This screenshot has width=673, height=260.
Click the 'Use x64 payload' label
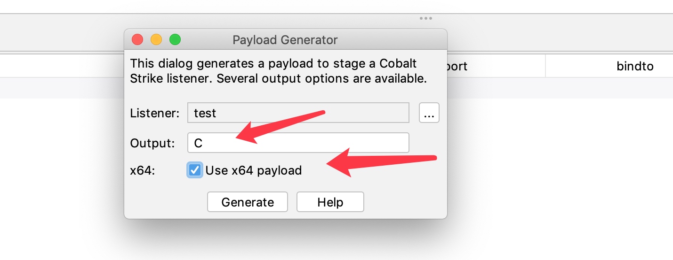pyautogui.click(x=253, y=170)
